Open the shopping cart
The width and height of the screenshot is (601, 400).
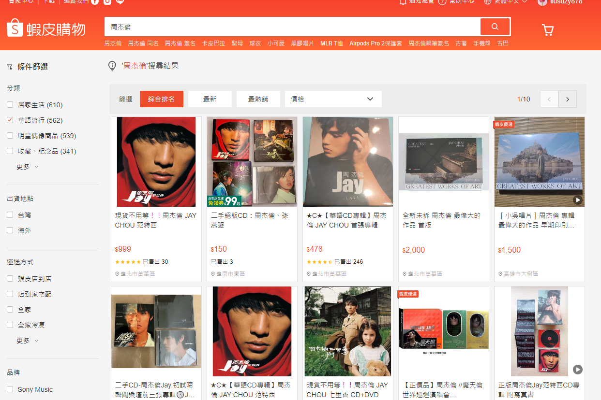click(x=548, y=30)
